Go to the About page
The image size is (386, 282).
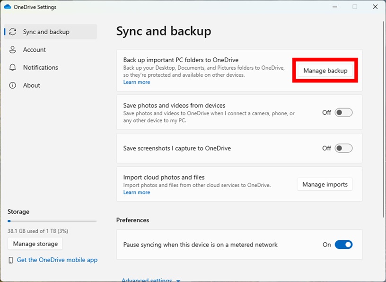tap(32, 85)
